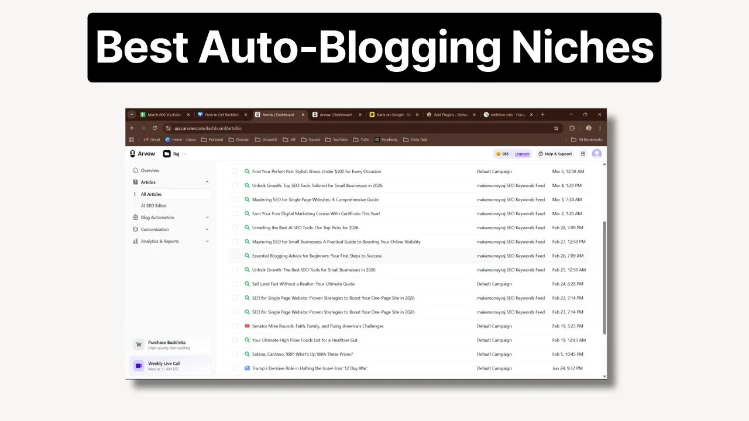
Task: Click the news icon on Trump's Decisive Role row
Action: [248, 368]
